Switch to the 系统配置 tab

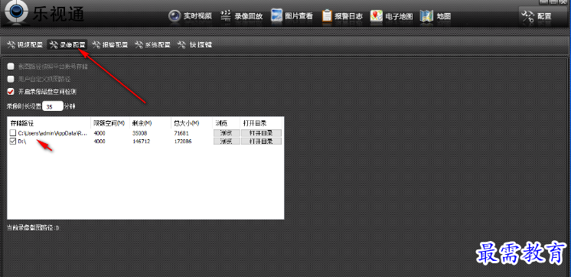(152, 45)
